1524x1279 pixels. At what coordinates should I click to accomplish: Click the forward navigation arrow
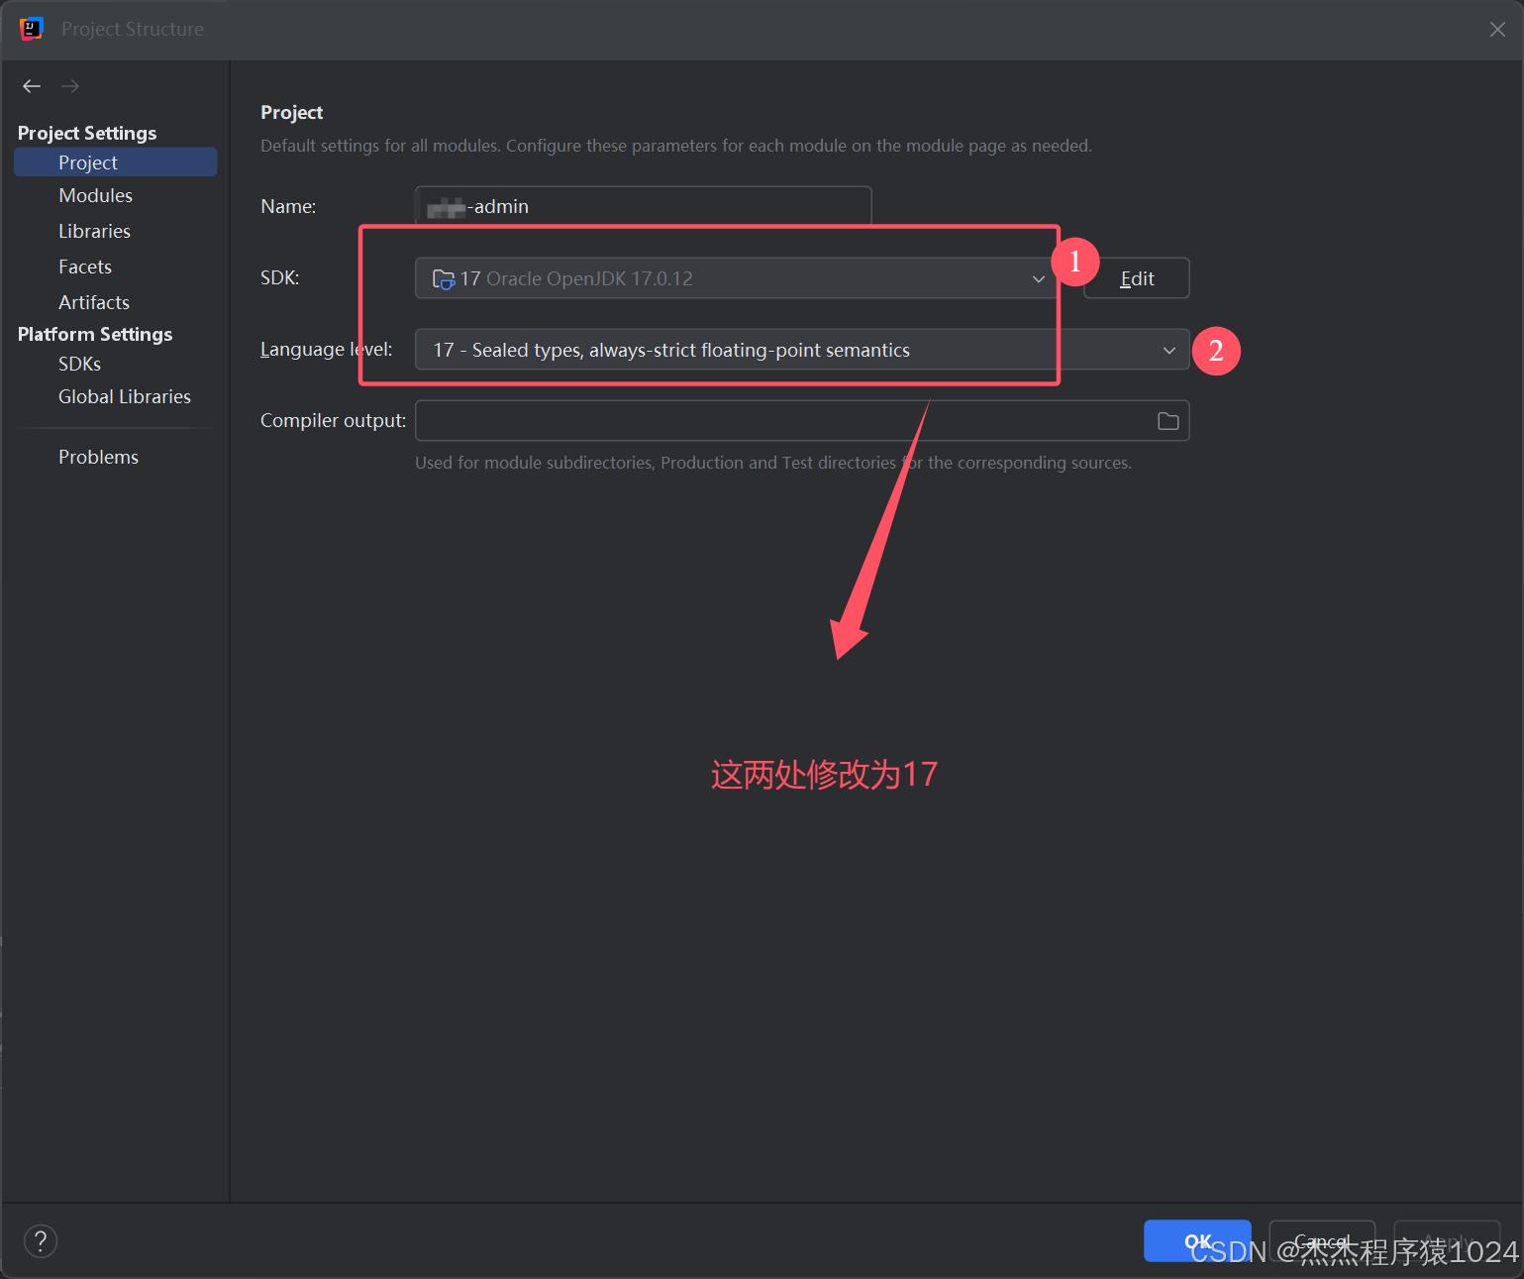tap(69, 86)
